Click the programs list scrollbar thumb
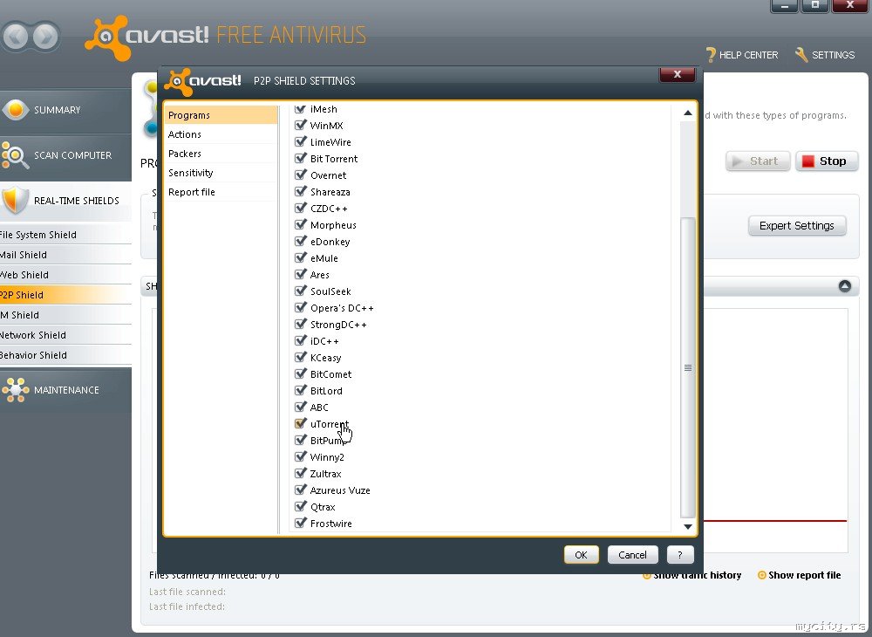The image size is (872, 637). (688, 367)
